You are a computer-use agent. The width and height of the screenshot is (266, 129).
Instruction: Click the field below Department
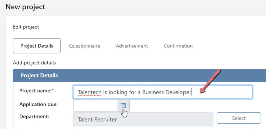(x=163, y=128)
